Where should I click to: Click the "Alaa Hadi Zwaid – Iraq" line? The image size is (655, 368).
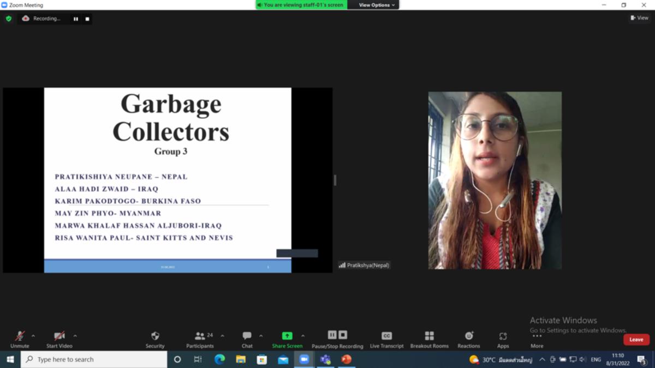106,189
